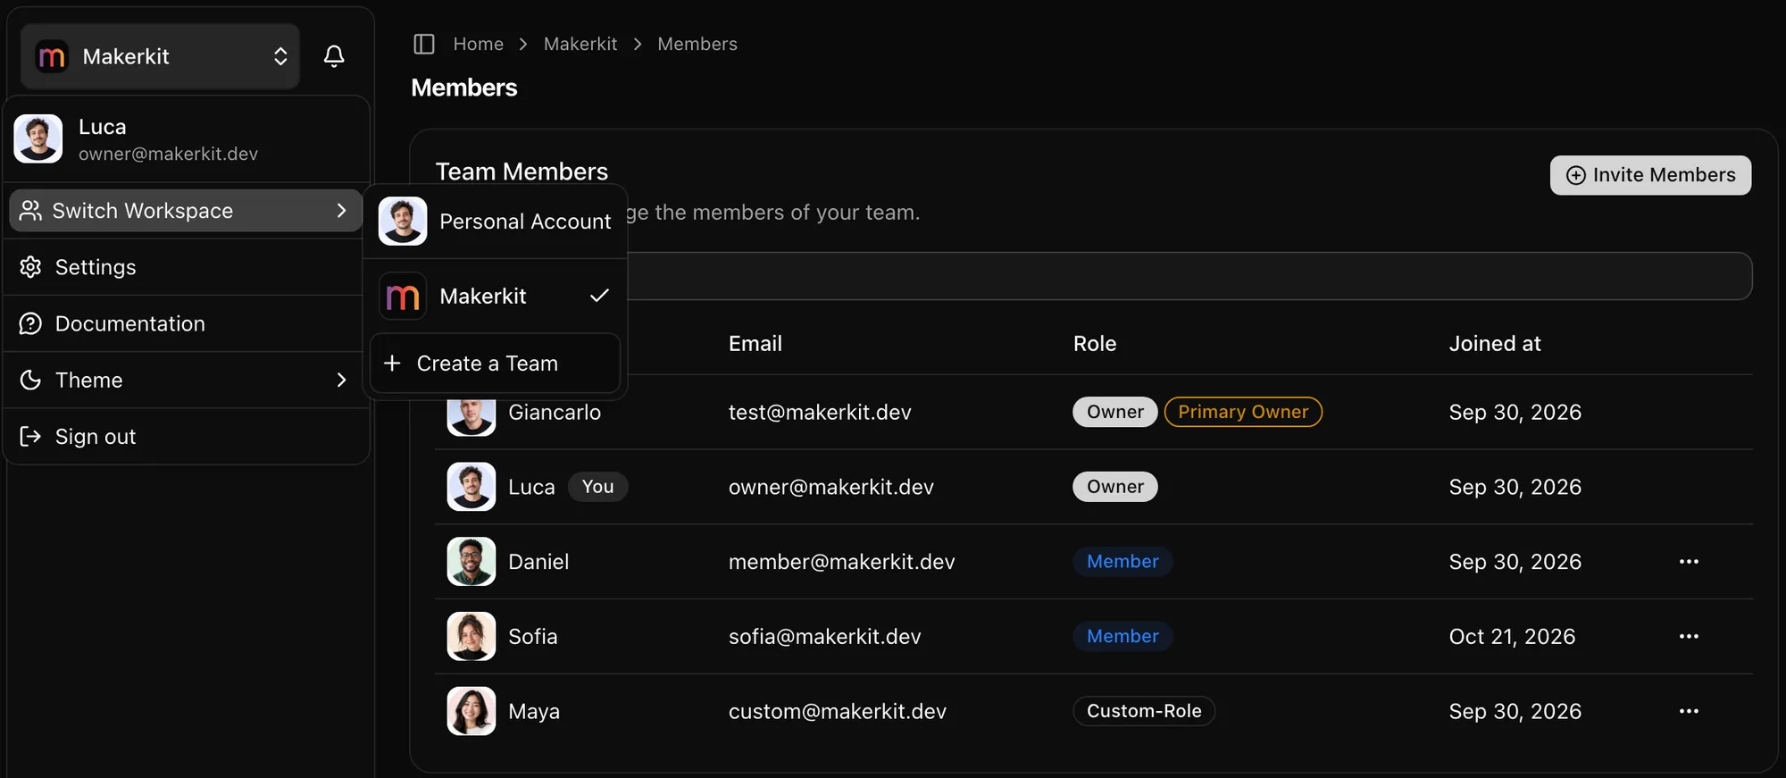This screenshot has width=1786, height=778.
Task: Click Daniel's Member role badge
Action: [x=1123, y=562]
